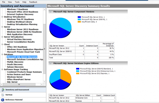This screenshot has width=159, height=103.
Task: Click the tree scroll up arrow
Action: [x=44, y=9]
